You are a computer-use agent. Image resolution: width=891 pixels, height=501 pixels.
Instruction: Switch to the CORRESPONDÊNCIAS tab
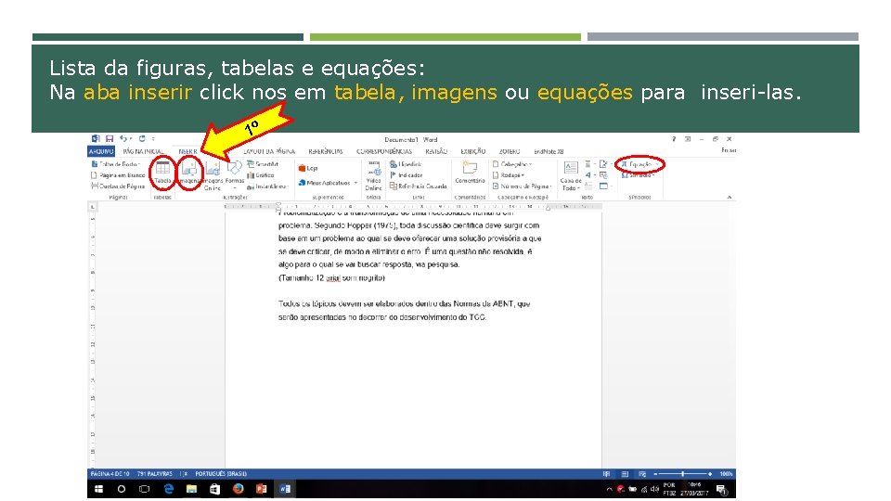[x=384, y=151]
